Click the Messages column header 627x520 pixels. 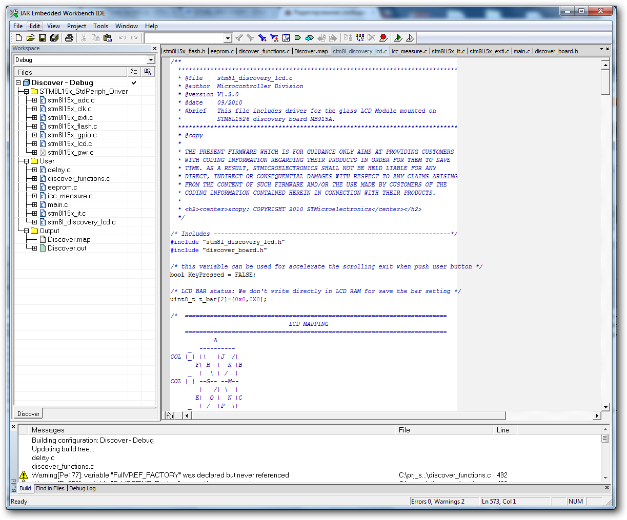[212, 430]
